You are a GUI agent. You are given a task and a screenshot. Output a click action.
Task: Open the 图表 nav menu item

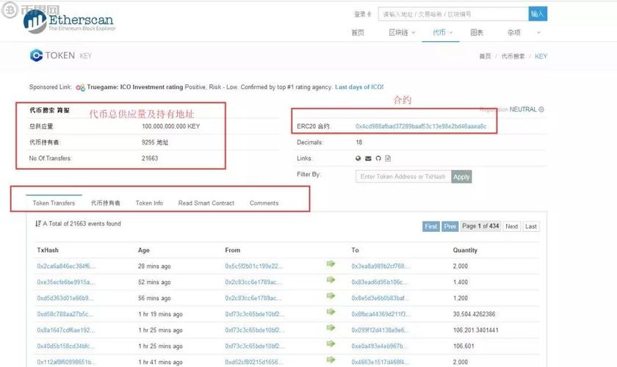pyautogui.click(x=477, y=32)
